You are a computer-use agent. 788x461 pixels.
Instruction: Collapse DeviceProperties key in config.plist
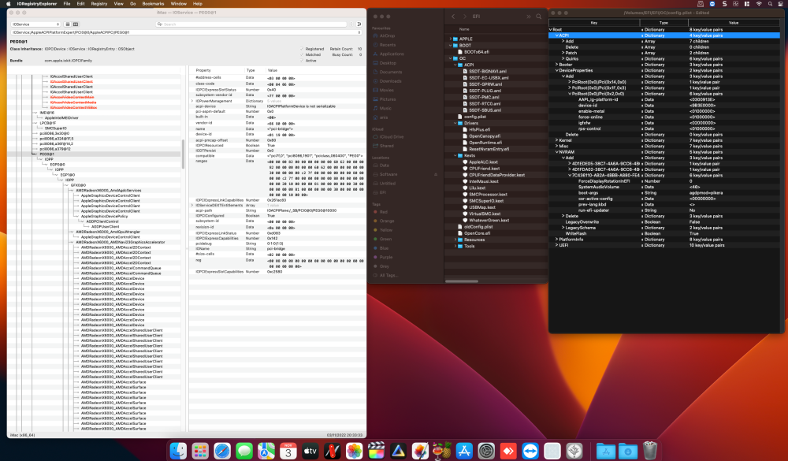(557, 70)
